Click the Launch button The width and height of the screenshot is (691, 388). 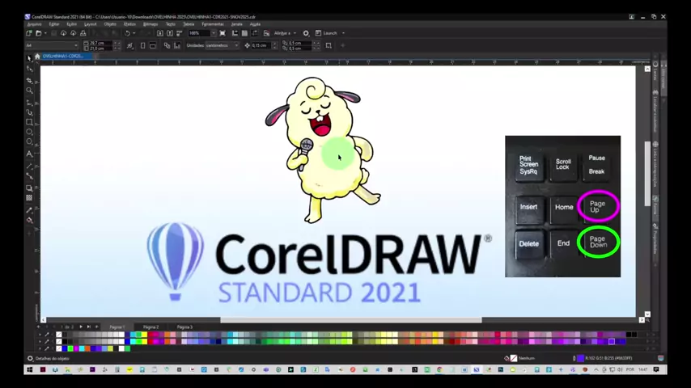tap(330, 33)
